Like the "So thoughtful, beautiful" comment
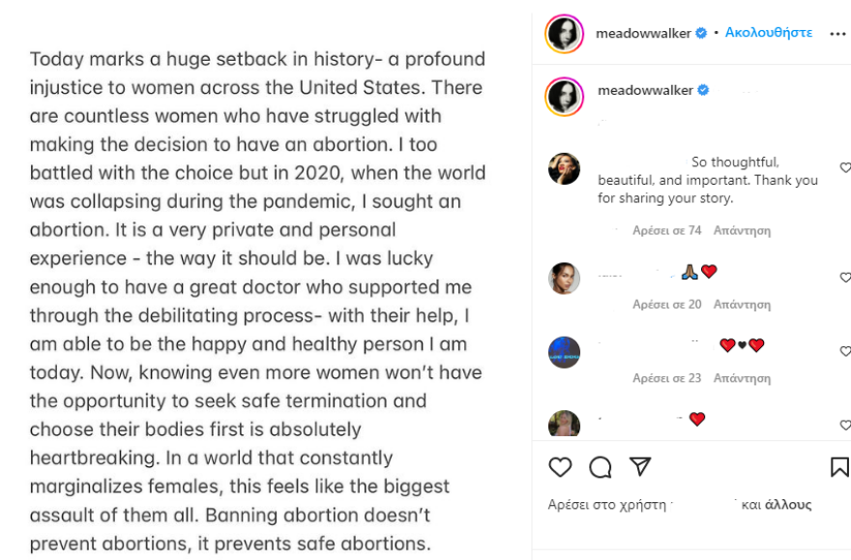The image size is (851, 560). click(845, 168)
